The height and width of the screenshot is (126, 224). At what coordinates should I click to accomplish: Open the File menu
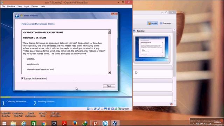[3, 6]
